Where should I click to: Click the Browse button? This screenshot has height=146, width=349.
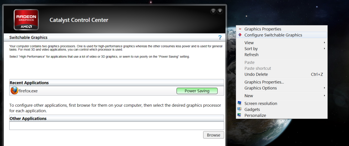(213, 135)
